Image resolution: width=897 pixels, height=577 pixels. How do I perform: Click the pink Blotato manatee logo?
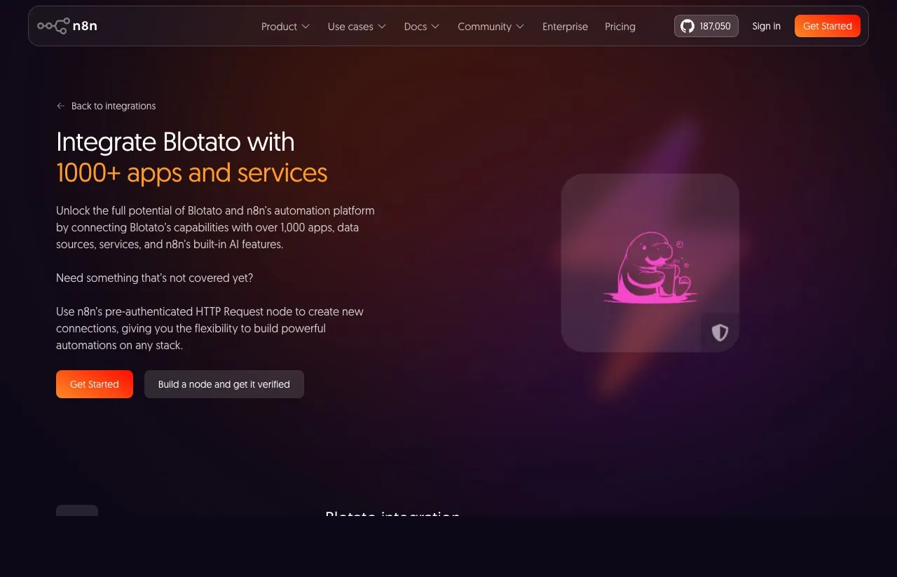point(650,268)
